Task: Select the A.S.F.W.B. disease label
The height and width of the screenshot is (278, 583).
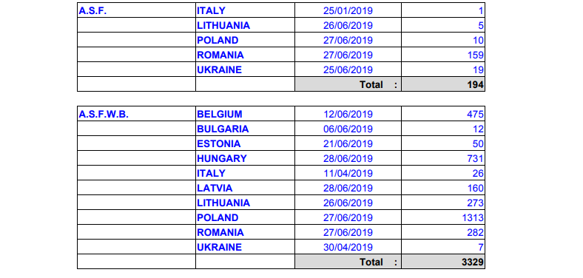Action: pos(104,115)
